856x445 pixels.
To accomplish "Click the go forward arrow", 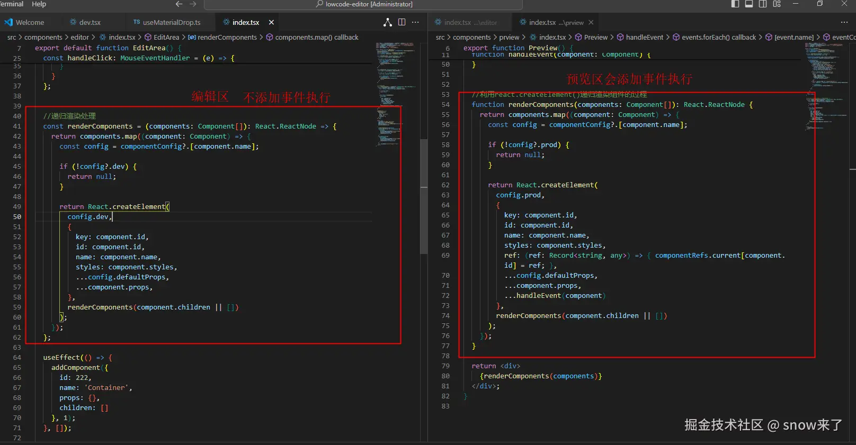I will tap(193, 4).
